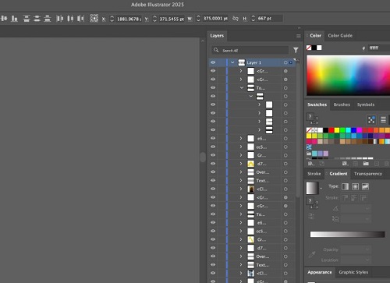Click the reference point locator grid
Image resolution: width=390 pixels, height=283 pixels.
94,18
